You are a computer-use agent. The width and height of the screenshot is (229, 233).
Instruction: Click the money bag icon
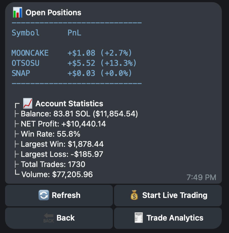coord(134,195)
